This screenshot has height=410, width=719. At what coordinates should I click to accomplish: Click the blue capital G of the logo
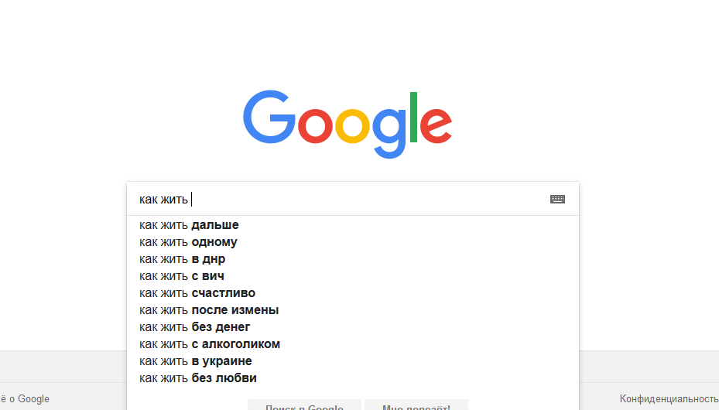pos(269,117)
